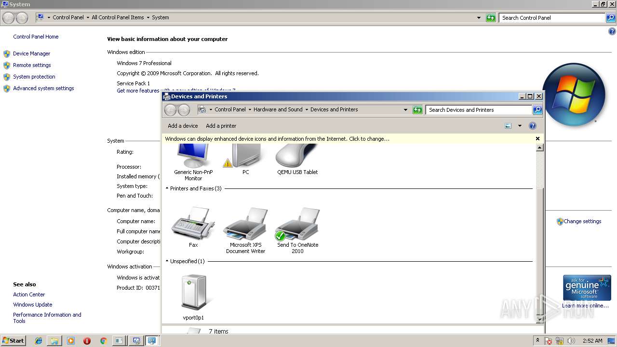Screen dimensions: 617x347
Task: Open System protection link
Action: pos(34,77)
